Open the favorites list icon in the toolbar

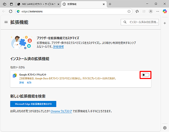[137, 11]
